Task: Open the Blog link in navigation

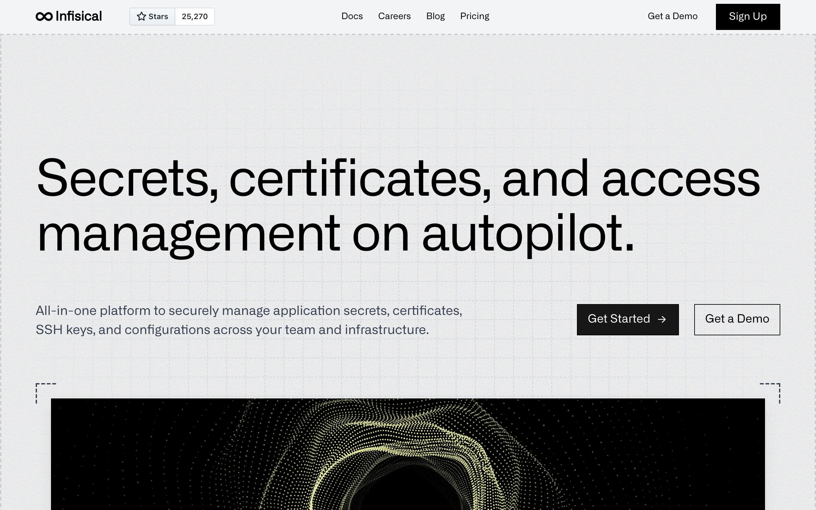Action: tap(435, 16)
